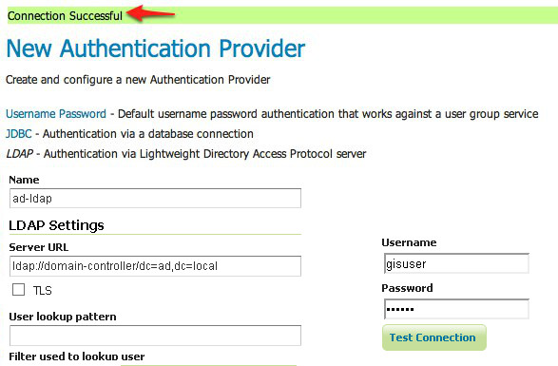Viewport: 558px width, 366px height.
Task: Click the Create and configure description text
Action: click(x=138, y=80)
